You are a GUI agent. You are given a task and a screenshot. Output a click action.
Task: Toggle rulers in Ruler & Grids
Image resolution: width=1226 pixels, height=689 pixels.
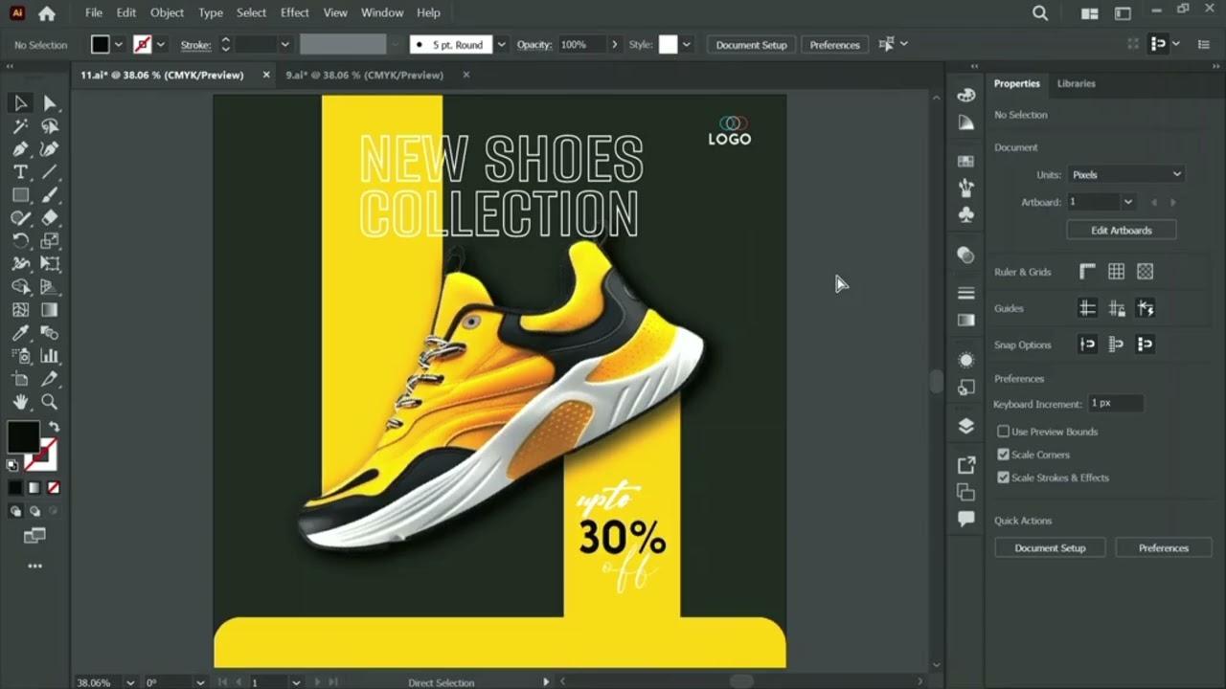click(1087, 272)
